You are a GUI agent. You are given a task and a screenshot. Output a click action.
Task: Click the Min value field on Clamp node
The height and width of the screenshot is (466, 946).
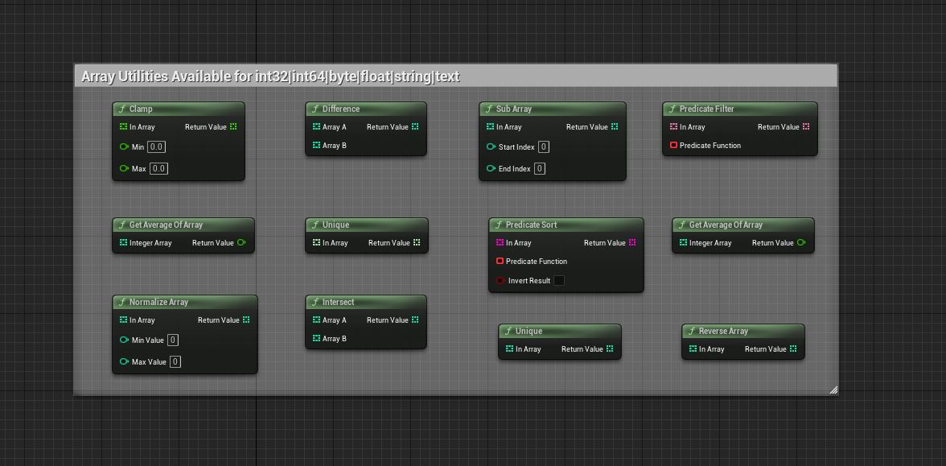click(x=157, y=146)
